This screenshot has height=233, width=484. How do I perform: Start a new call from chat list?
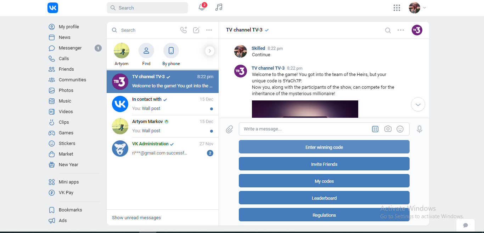coord(184,30)
